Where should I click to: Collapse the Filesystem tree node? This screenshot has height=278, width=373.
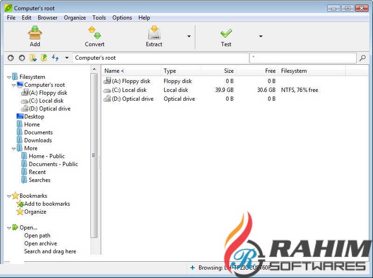pos(9,77)
